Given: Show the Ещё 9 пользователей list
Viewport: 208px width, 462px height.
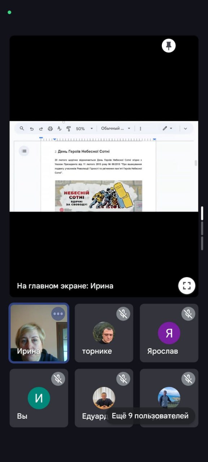Looking at the screenshot, I should [150, 416].
